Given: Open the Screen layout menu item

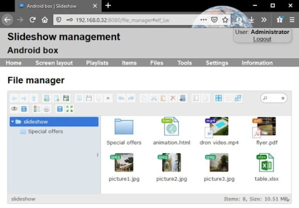Looking at the screenshot, I should tap(54, 63).
